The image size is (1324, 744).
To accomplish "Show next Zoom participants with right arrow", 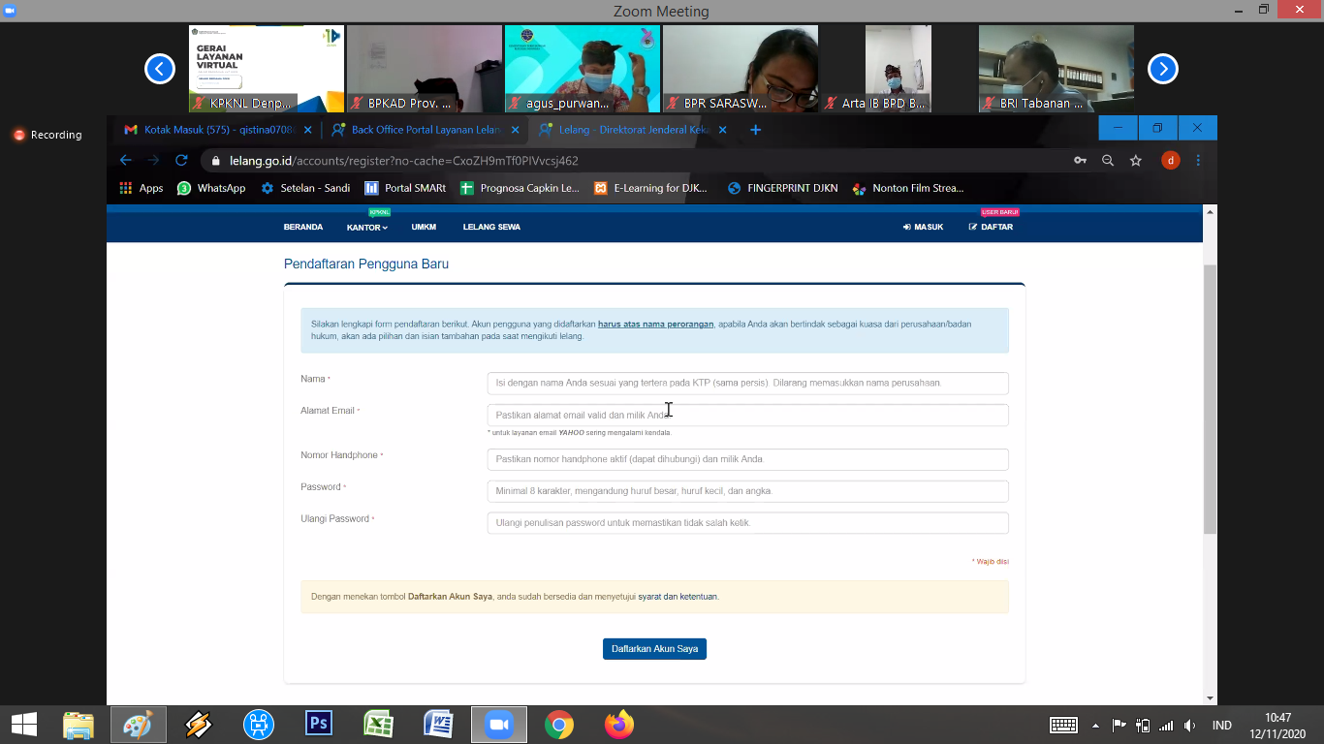I will tap(1162, 69).
